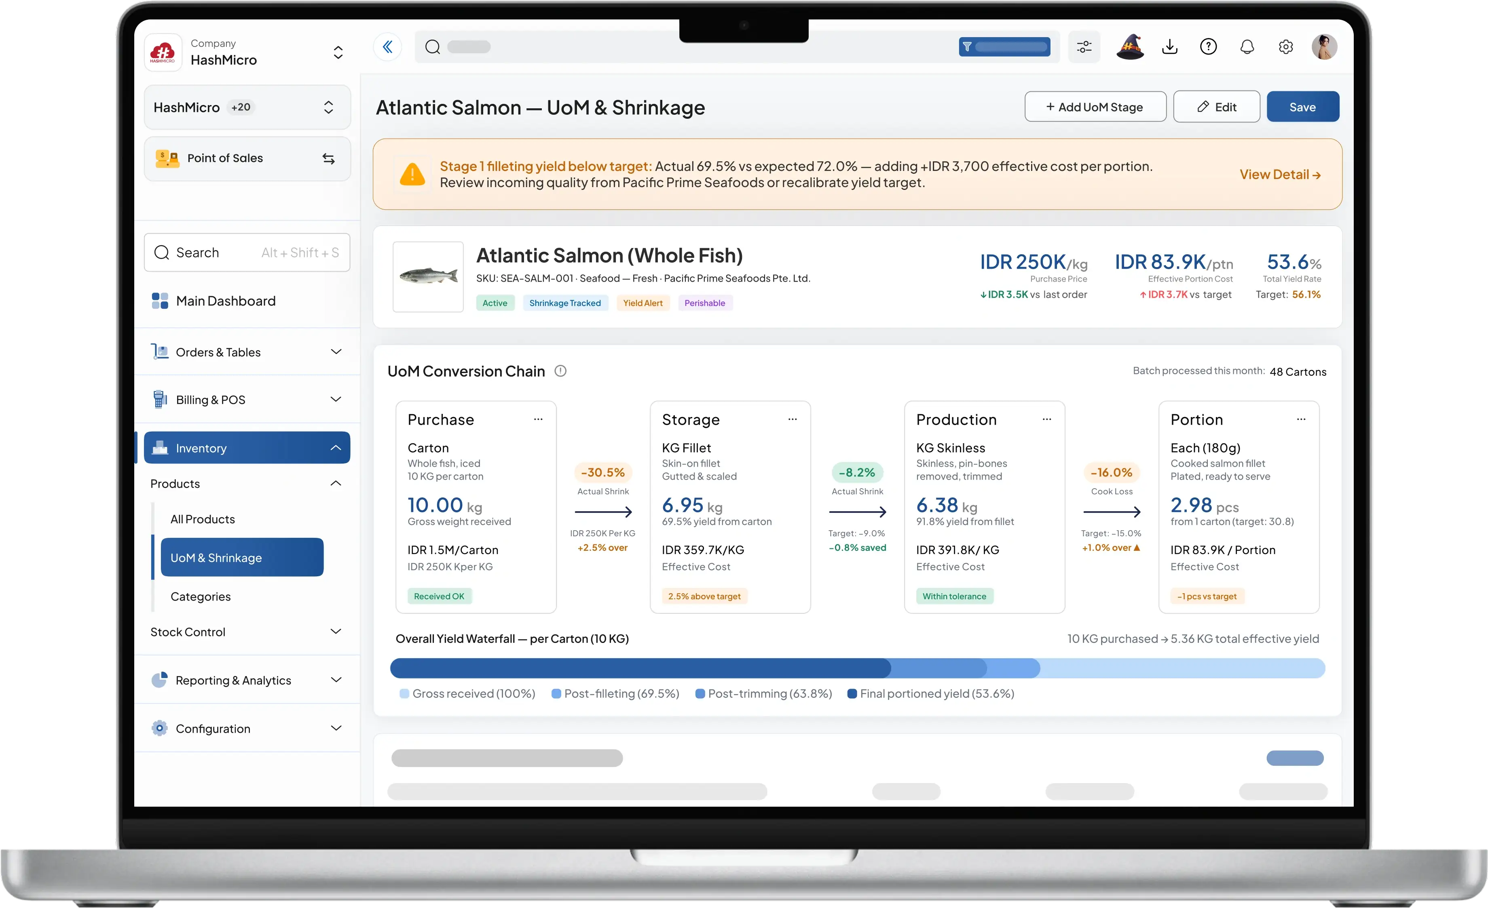Open Point of Sales module
This screenshot has width=1488, height=908.
[247, 159]
